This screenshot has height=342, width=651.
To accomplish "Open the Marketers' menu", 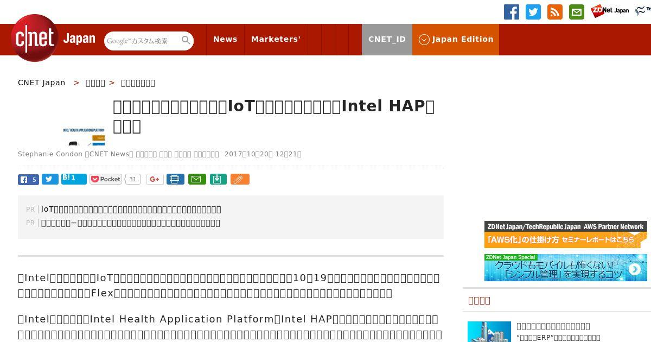I will click(x=276, y=39).
